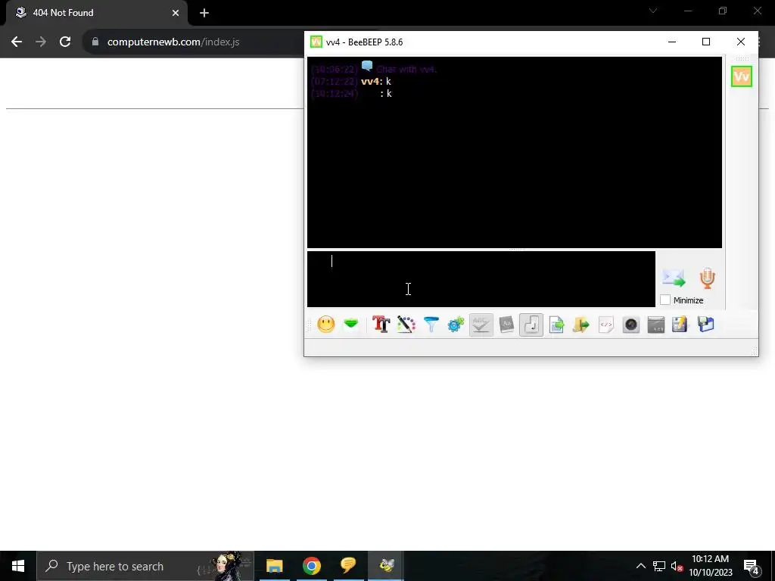Click the code snippet </> icon
The height and width of the screenshot is (581, 775).
606,325
